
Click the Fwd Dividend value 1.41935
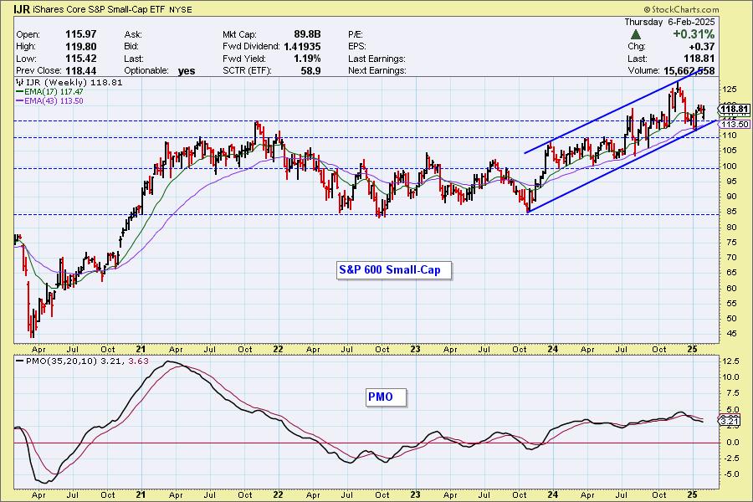coord(302,47)
